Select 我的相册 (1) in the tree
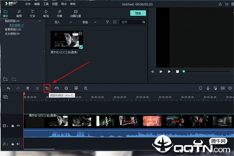 click(16, 25)
